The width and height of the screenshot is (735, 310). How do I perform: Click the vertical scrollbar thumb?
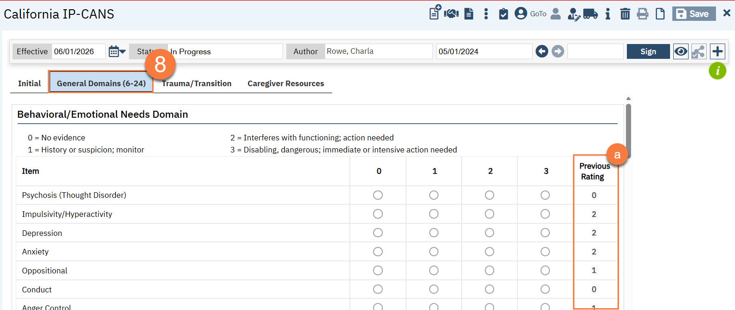click(x=628, y=131)
